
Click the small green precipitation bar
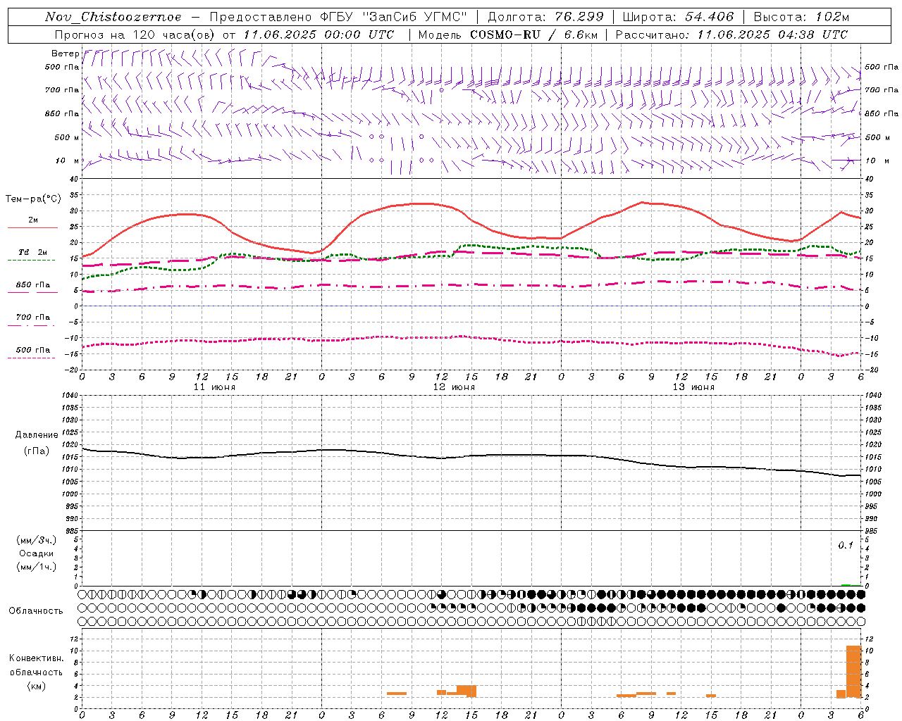(846, 584)
